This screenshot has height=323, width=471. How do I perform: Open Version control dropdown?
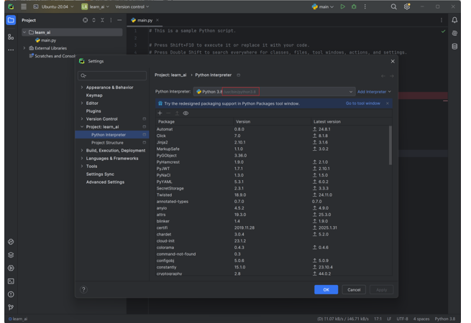[x=132, y=6]
